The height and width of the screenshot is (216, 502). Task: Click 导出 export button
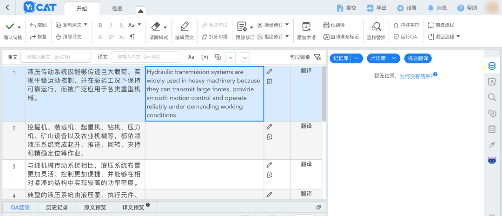(x=376, y=8)
